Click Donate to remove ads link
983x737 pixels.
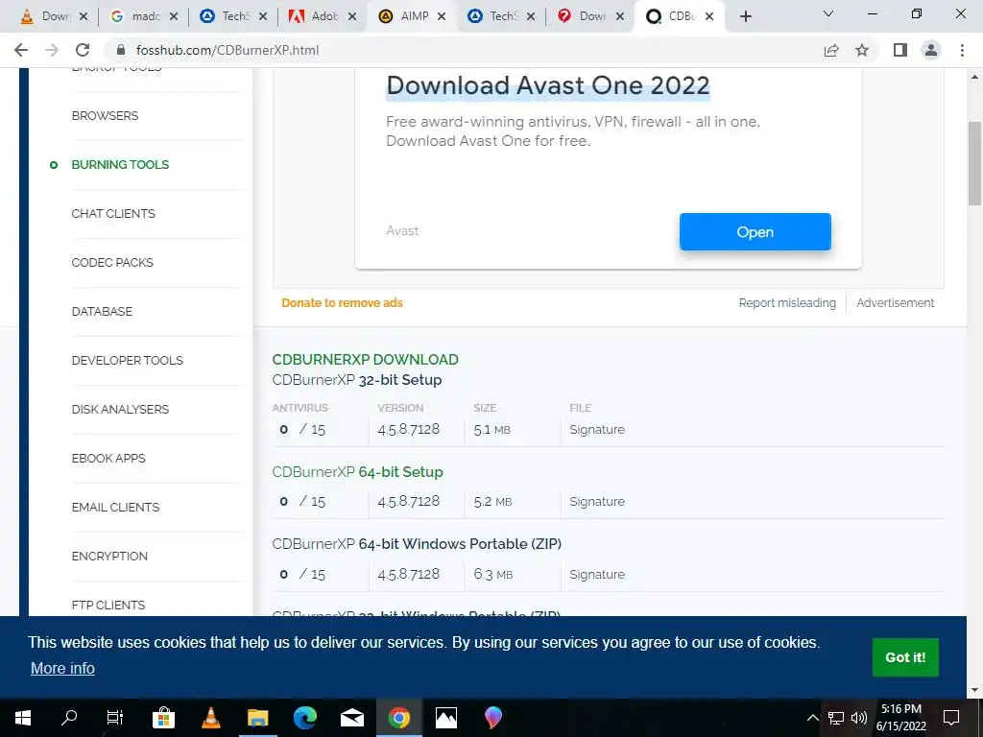[343, 302]
